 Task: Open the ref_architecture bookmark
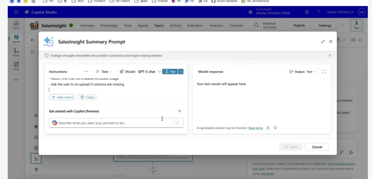click(255, 1)
